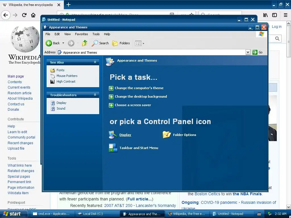291x218 pixels.
Task: Click the green Back arrow icon
Action: pyautogui.click(x=49, y=43)
